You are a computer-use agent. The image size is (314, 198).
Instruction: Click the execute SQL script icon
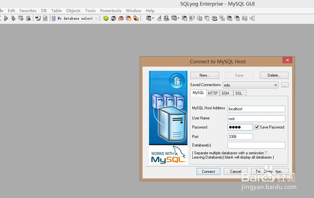(x=192, y=19)
